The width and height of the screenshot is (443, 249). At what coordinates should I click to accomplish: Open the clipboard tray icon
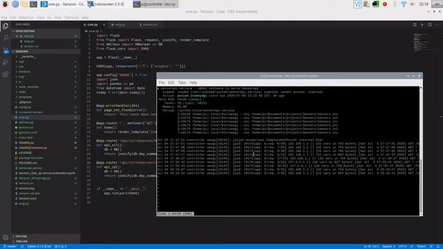coord(367,4)
